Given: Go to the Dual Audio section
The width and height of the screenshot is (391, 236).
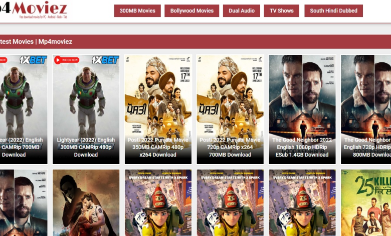Looking at the screenshot, I should (242, 11).
